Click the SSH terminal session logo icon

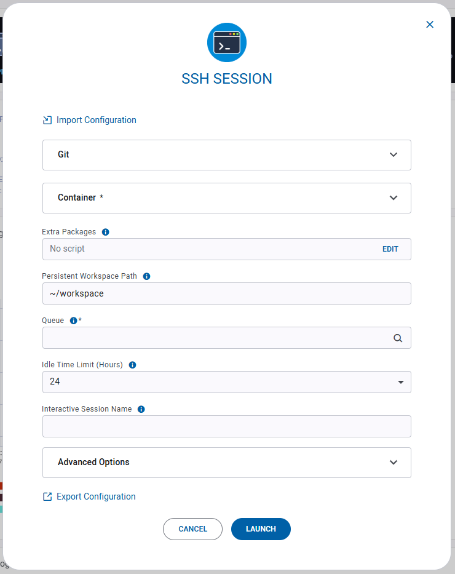pyautogui.click(x=227, y=42)
